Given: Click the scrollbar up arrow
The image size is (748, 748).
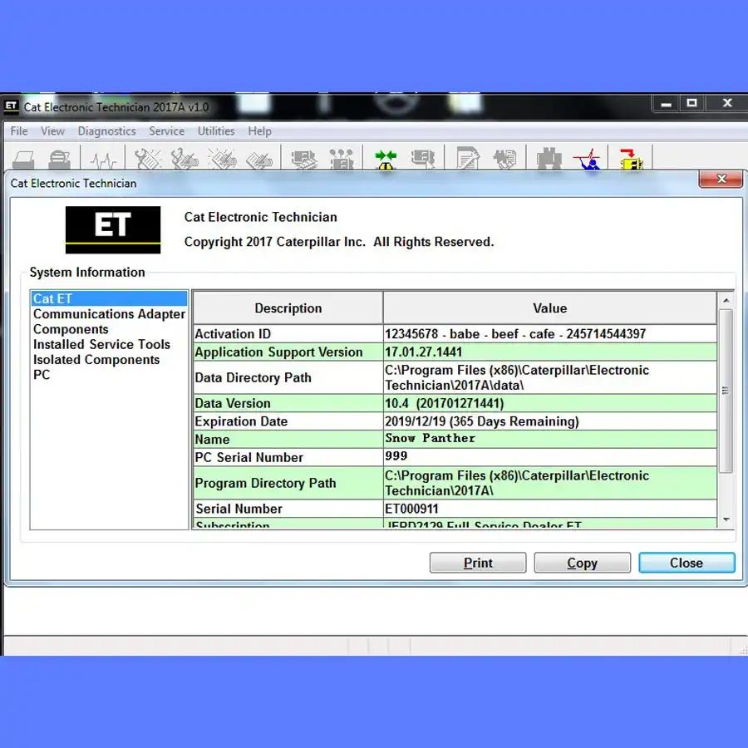Looking at the screenshot, I should coord(726,300).
